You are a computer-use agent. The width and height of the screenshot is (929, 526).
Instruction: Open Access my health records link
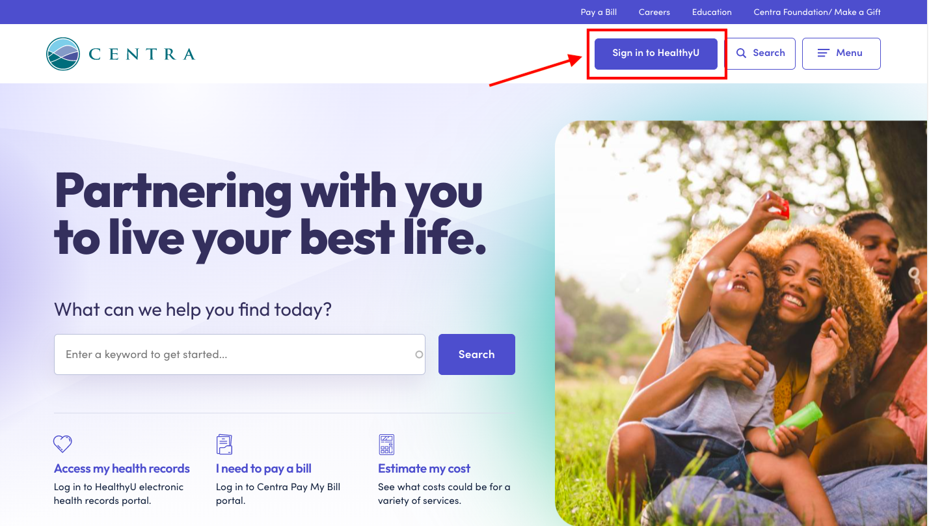pos(122,469)
